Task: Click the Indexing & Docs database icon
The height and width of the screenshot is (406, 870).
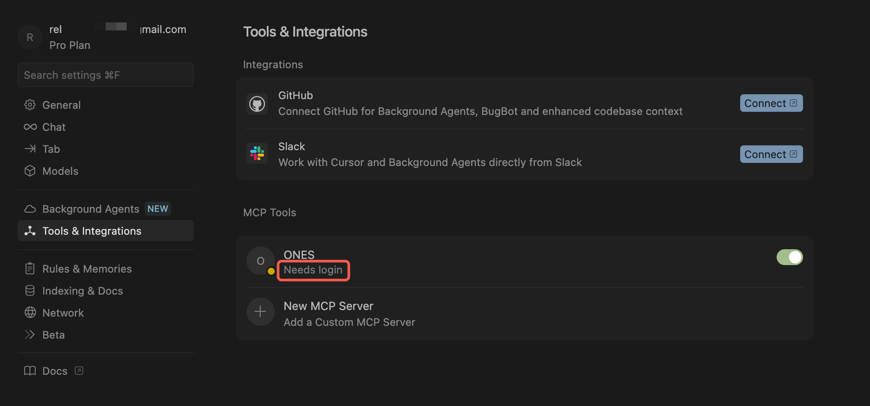Action: (x=30, y=291)
